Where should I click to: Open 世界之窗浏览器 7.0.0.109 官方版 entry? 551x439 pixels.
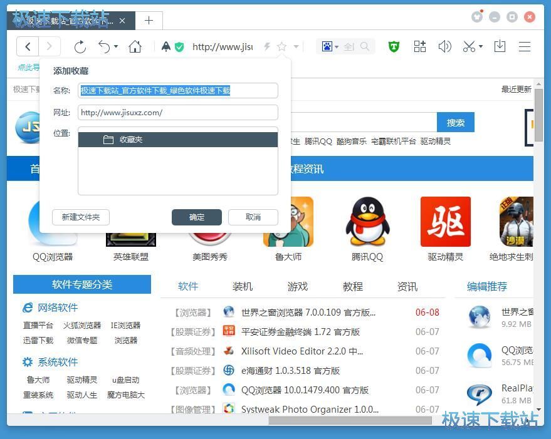point(308,312)
